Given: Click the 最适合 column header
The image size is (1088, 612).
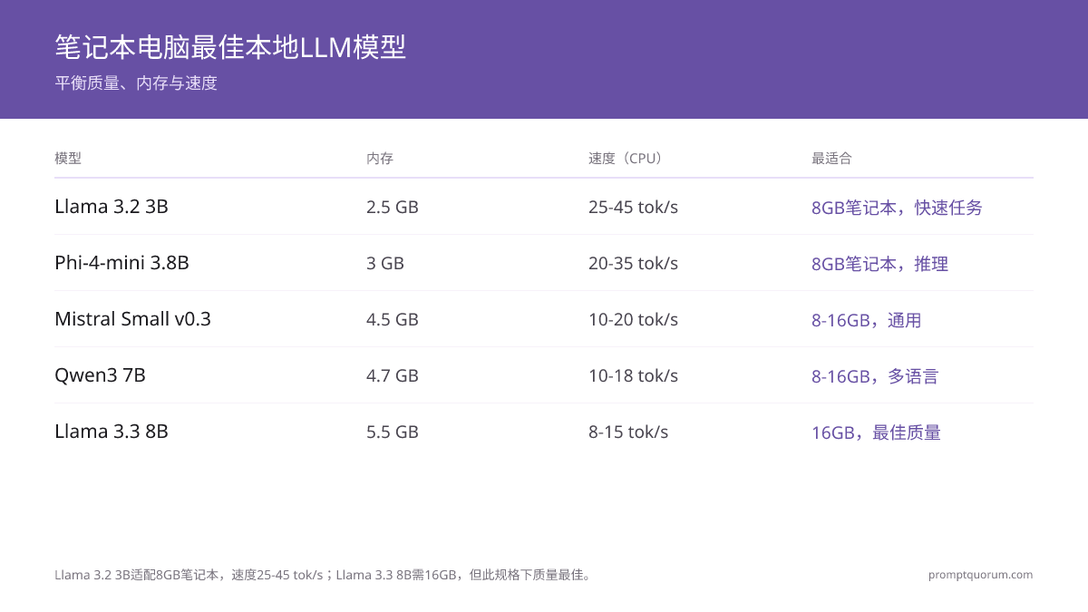Looking at the screenshot, I should point(831,159).
